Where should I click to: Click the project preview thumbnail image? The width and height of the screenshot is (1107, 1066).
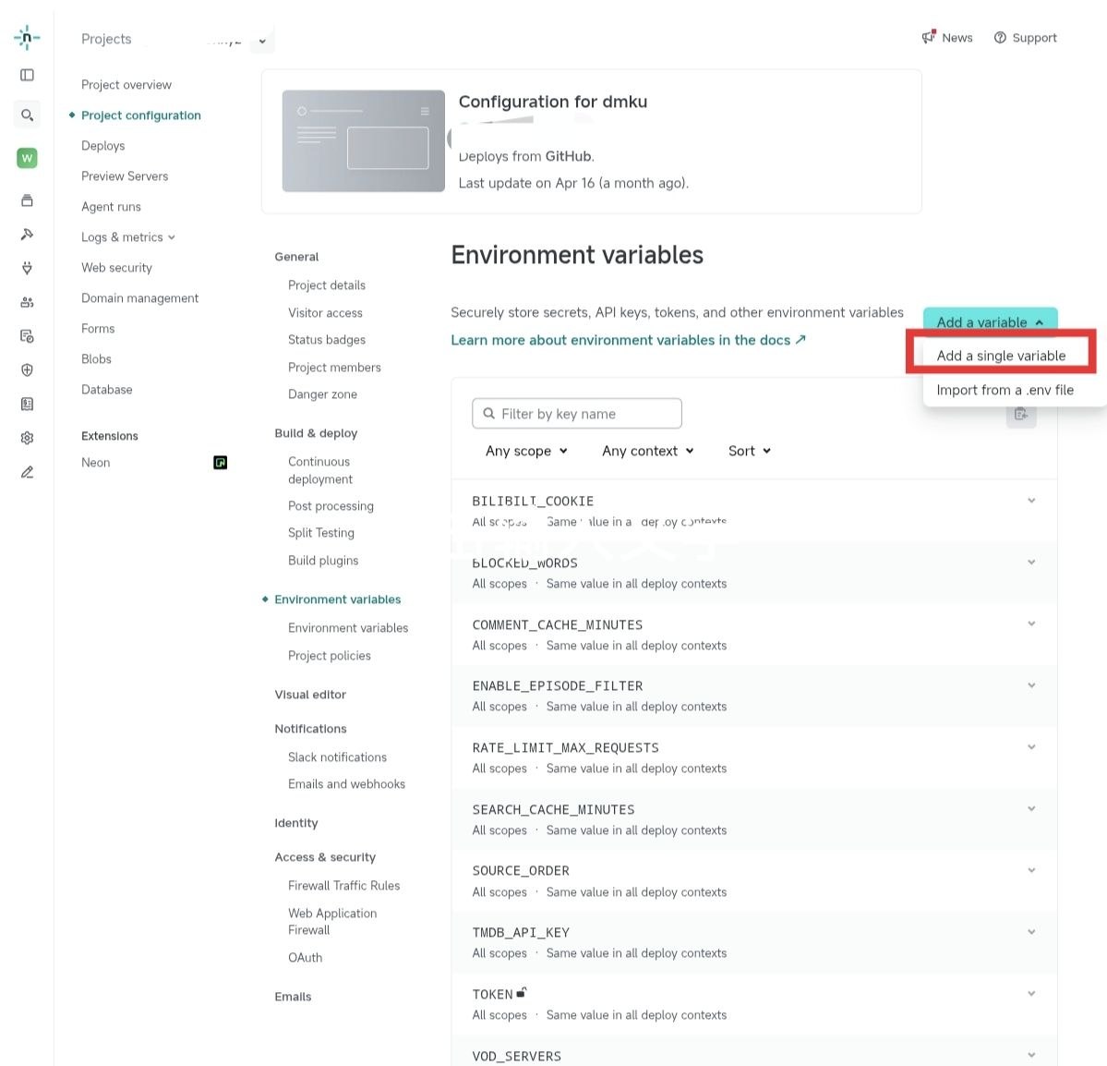click(364, 140)
